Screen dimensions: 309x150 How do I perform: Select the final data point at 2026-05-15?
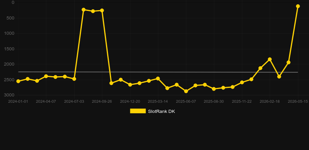coord(298,6)
